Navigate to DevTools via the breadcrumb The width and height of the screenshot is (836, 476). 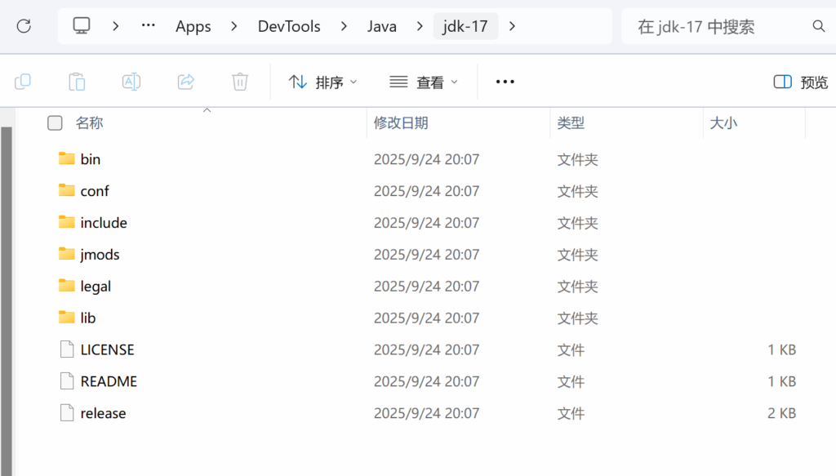point(289,25)
